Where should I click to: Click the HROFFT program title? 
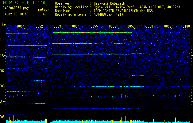click(19, 2)
